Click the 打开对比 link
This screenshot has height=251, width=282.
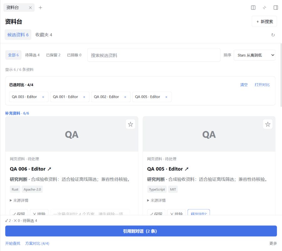(x=262, y=85)
